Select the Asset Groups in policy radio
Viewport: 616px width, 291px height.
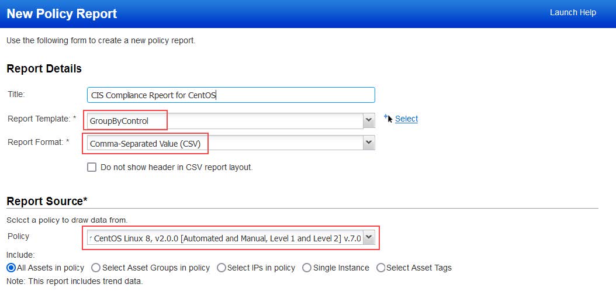pyautogui.click(x=95, y=268)
